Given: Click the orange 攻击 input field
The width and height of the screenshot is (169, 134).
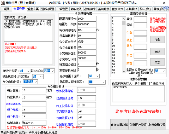Looking at the screenshot, I should tap(140, 56).
